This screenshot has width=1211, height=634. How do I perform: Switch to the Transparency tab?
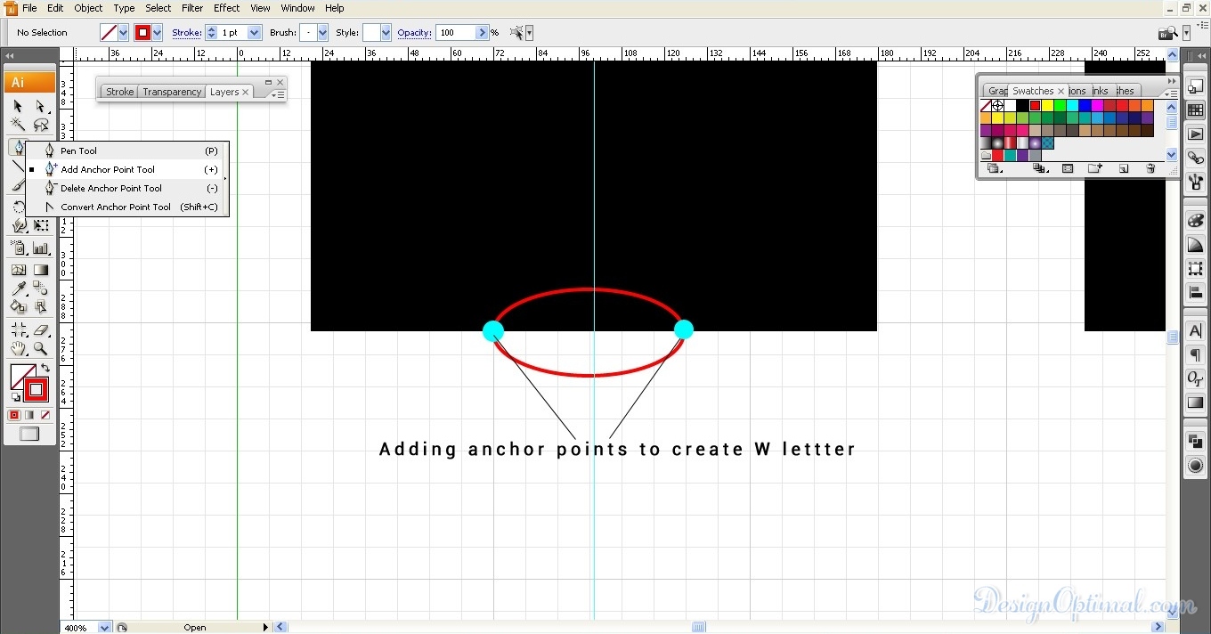tap(172, 92)
